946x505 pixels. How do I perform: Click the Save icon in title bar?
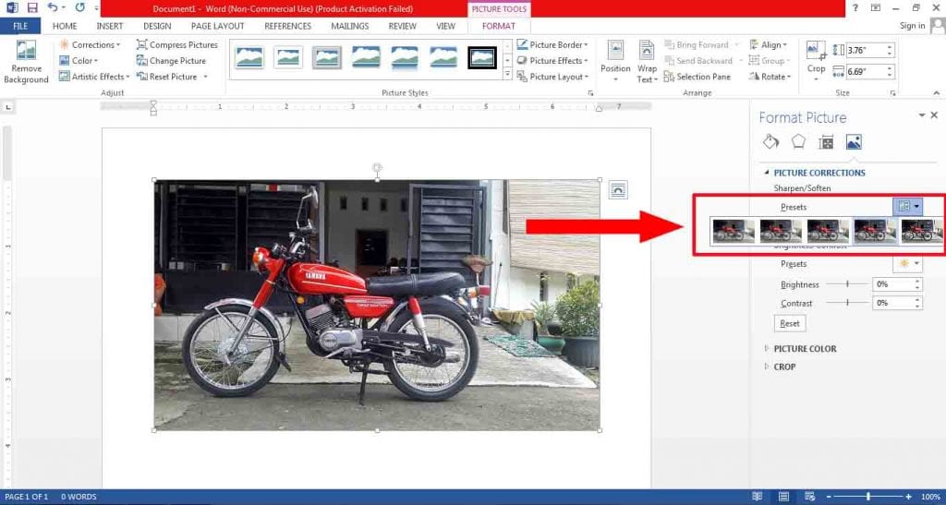tap(31, 7)
